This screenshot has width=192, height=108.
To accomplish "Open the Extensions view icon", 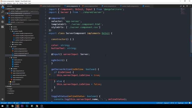I will [2, 27].
